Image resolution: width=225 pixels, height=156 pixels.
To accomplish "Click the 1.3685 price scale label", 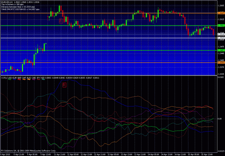I will [x=221, y=6].
